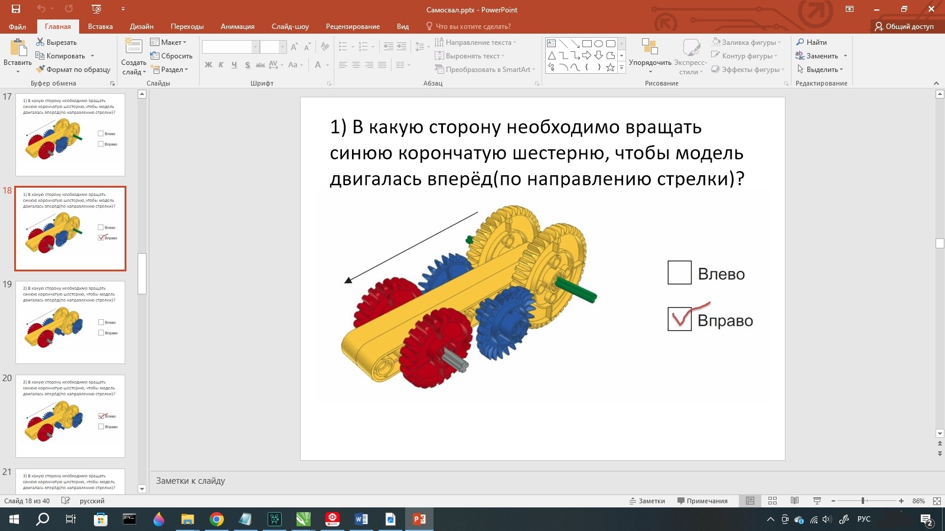Viewport: 945px width, 531px height.
Task: Check the empty Влево checkbox
Action: pos(679,273)
